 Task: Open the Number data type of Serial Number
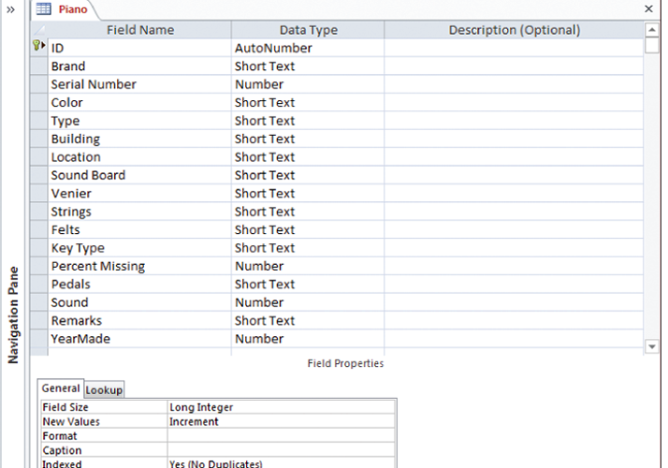(308, 84)
